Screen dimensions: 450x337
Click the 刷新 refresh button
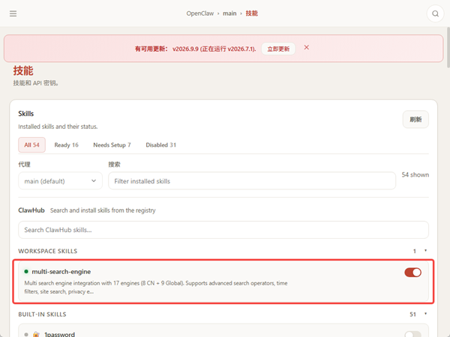click(x=415, y=119)
